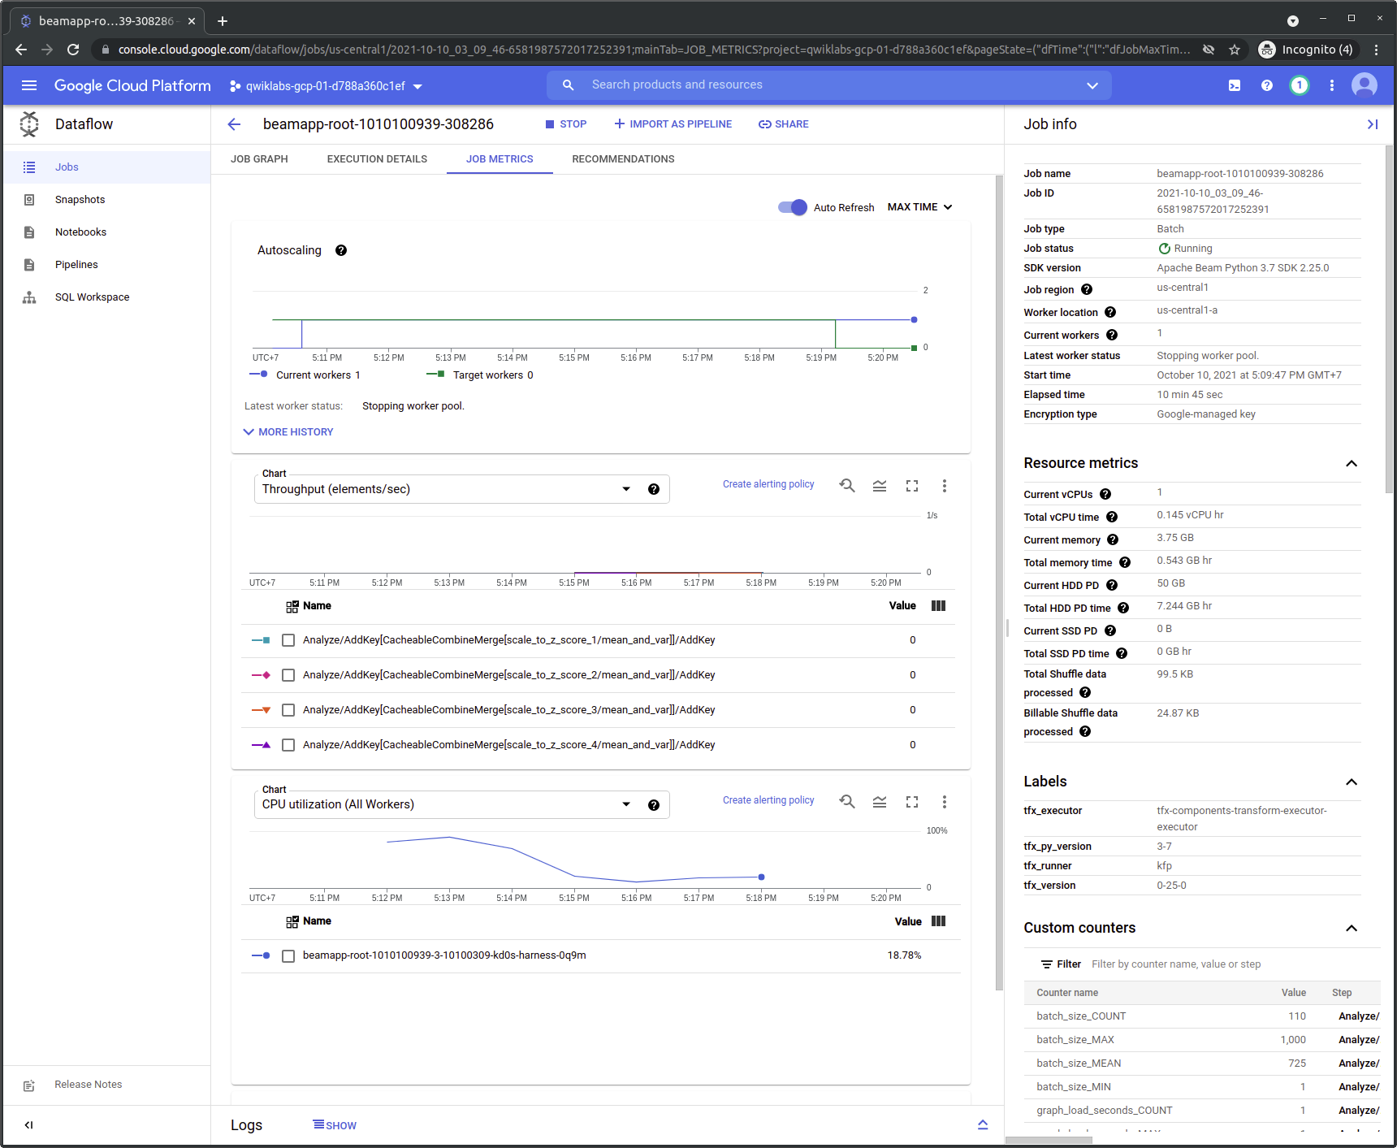
Task: Click the main metrics vertical scrollbar
Action: [x=999, y=582]
